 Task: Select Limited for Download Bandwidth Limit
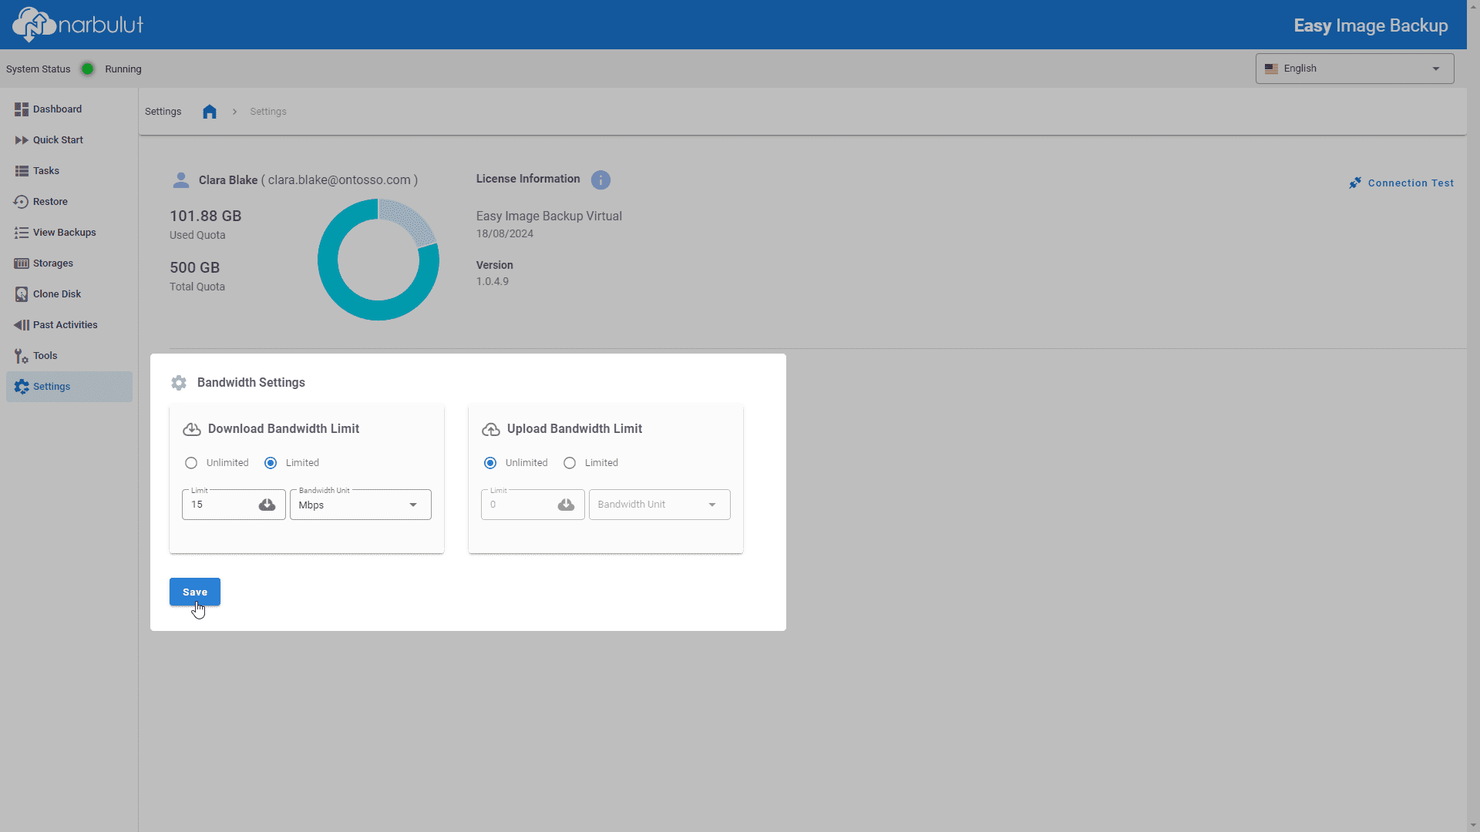point(271,463)
